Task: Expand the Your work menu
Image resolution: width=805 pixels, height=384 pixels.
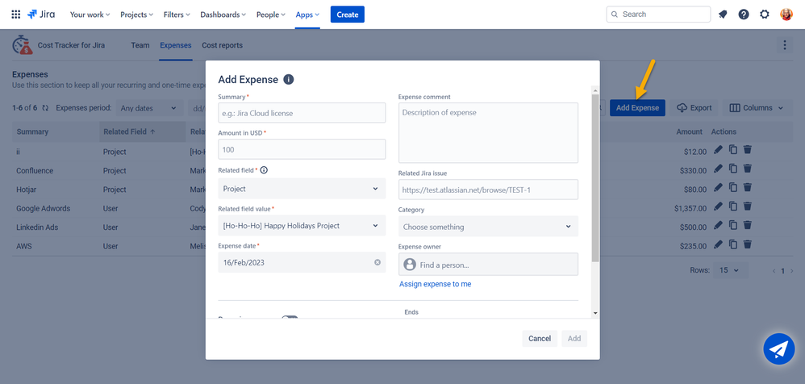Action: click(90, 15)
